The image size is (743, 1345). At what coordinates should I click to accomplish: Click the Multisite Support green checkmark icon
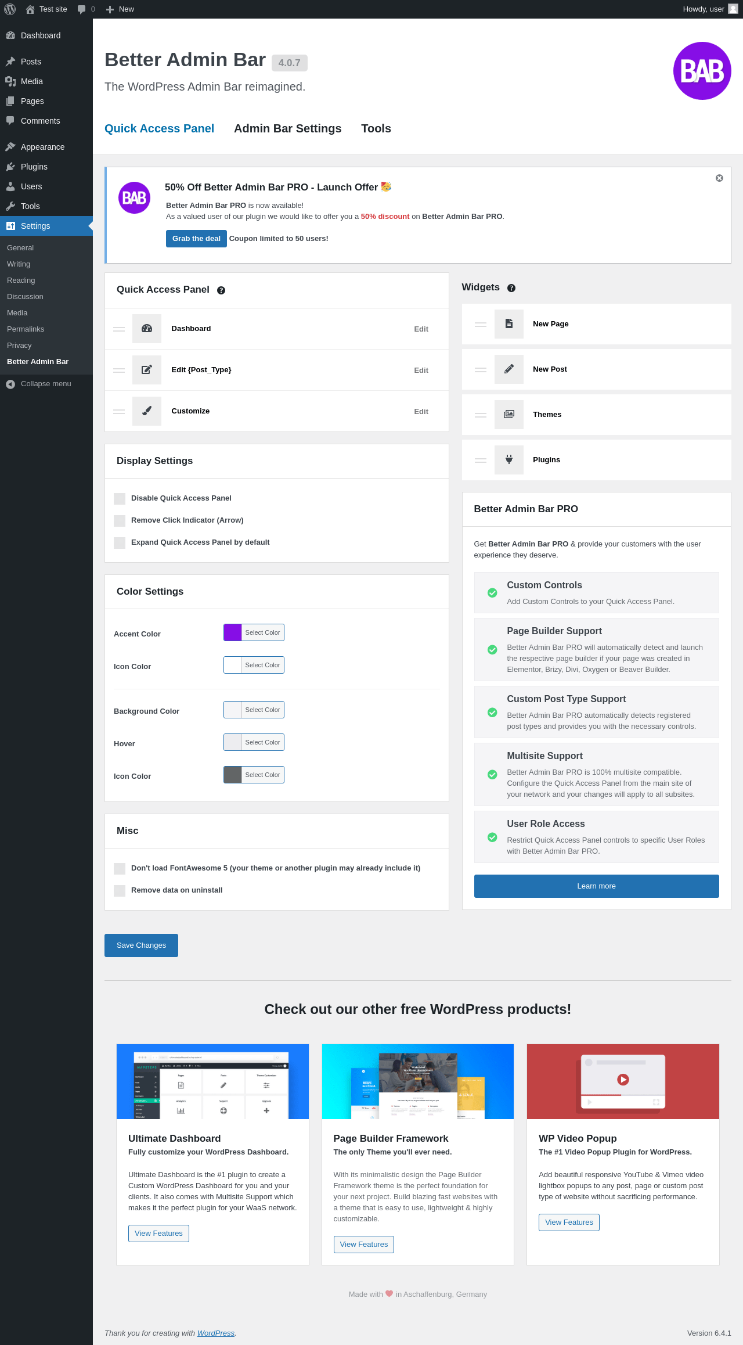tap(492, 775)
